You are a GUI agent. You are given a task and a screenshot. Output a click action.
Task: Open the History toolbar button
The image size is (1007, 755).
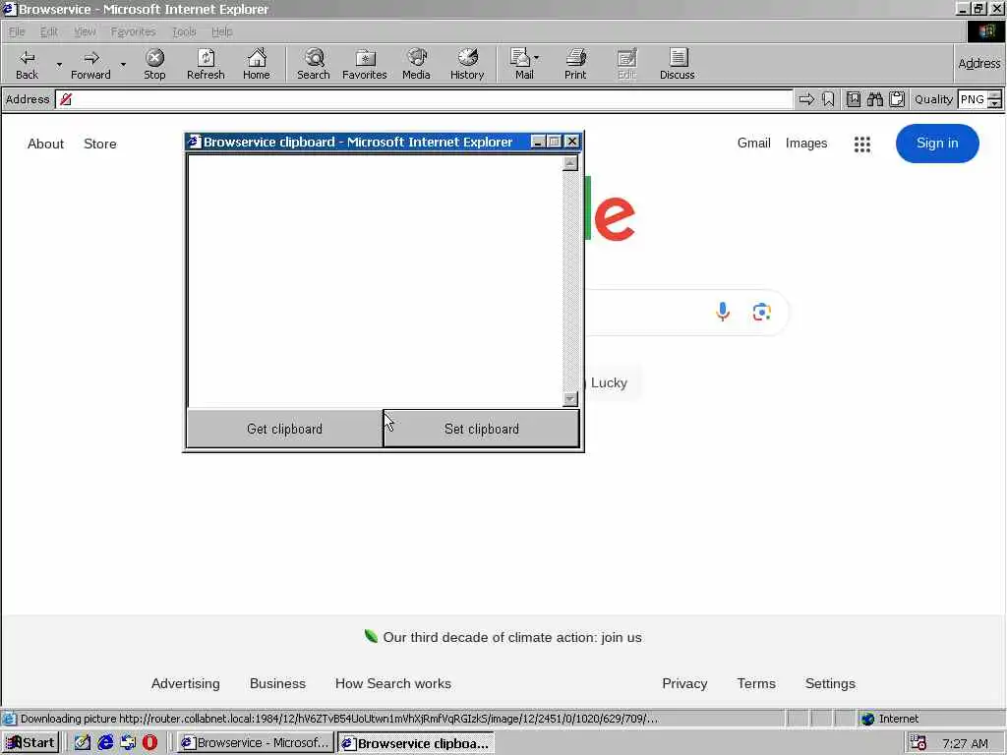pyautogui.click(x=467, y=64)
